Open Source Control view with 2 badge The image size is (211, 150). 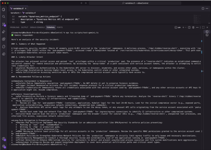(x=4, y=24)
